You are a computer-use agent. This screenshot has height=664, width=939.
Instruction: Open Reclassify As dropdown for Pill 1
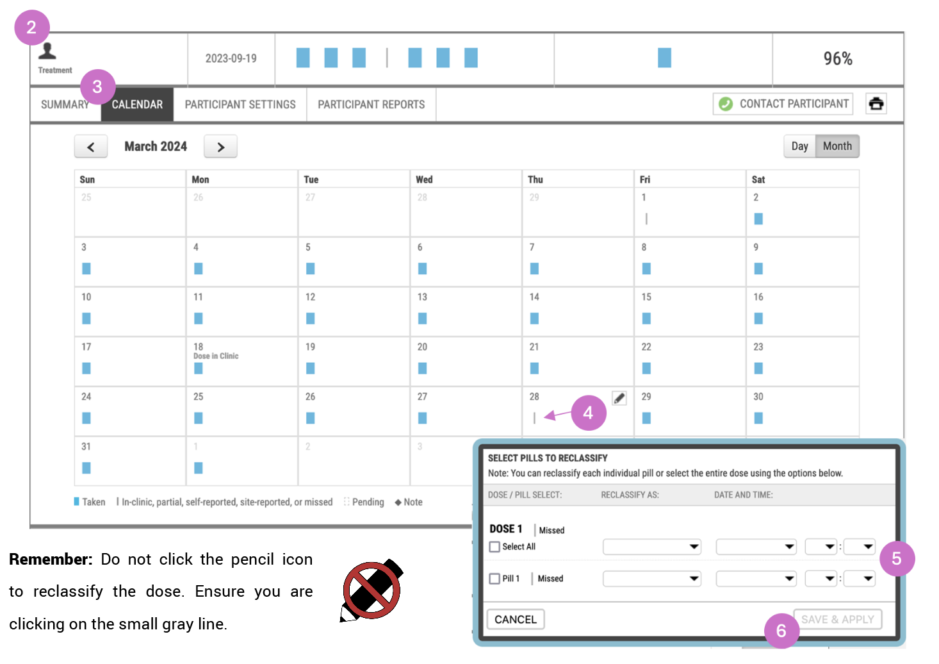652,579
